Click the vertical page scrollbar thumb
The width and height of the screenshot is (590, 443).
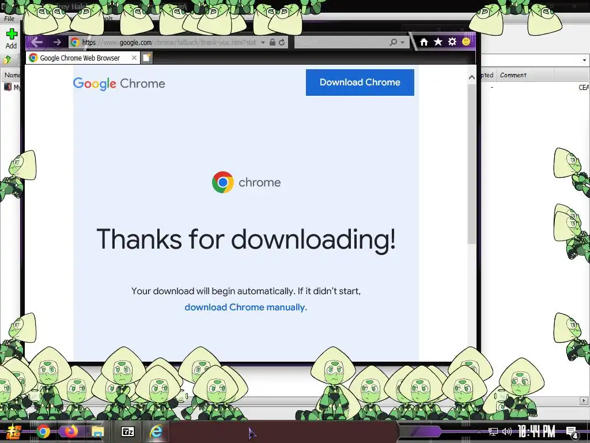pos(471,164)
